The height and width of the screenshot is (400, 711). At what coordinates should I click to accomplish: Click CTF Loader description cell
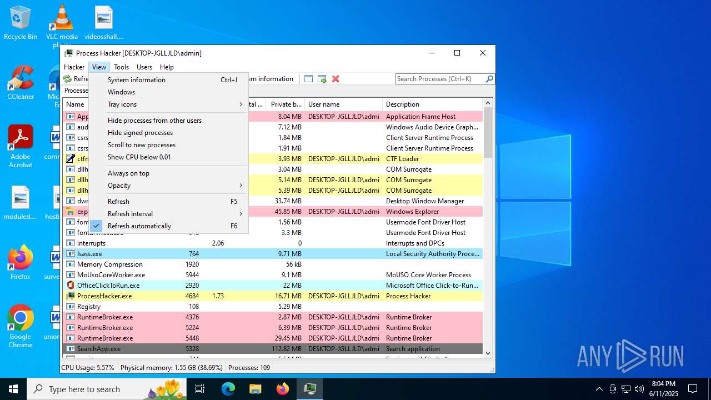point(402,159)
